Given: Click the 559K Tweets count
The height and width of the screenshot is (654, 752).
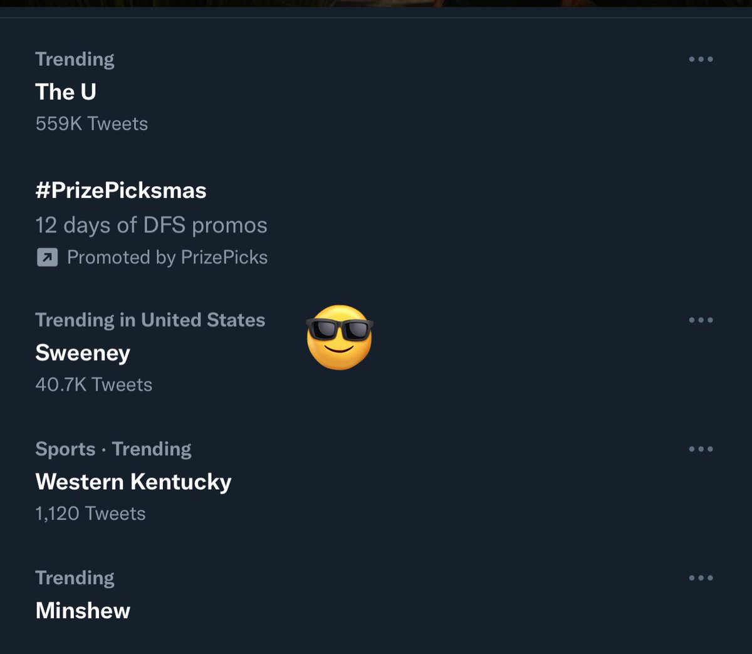Looking at the screenshot, I should point(91,124).
